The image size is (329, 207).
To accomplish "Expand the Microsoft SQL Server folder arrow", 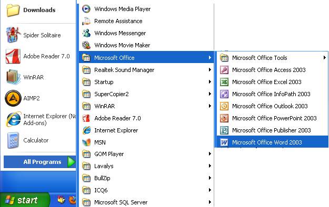I will pos(210,202).
